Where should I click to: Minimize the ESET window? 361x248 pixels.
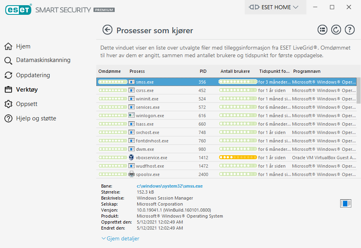(x=315, y=7)
